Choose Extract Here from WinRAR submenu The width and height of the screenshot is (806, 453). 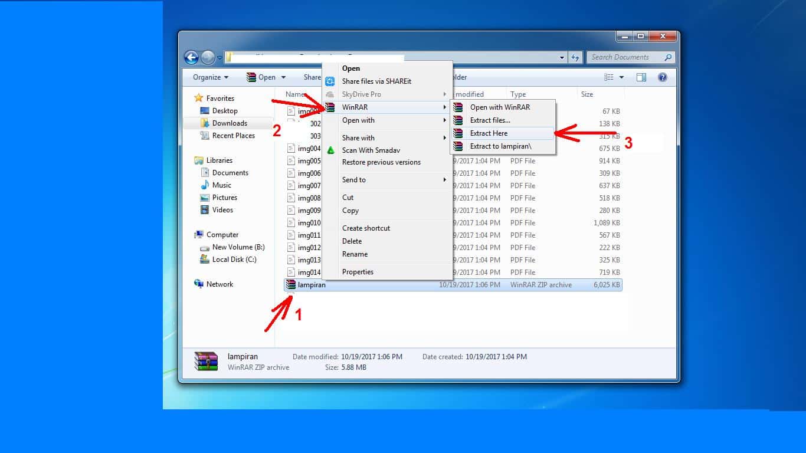coord(489,133)
